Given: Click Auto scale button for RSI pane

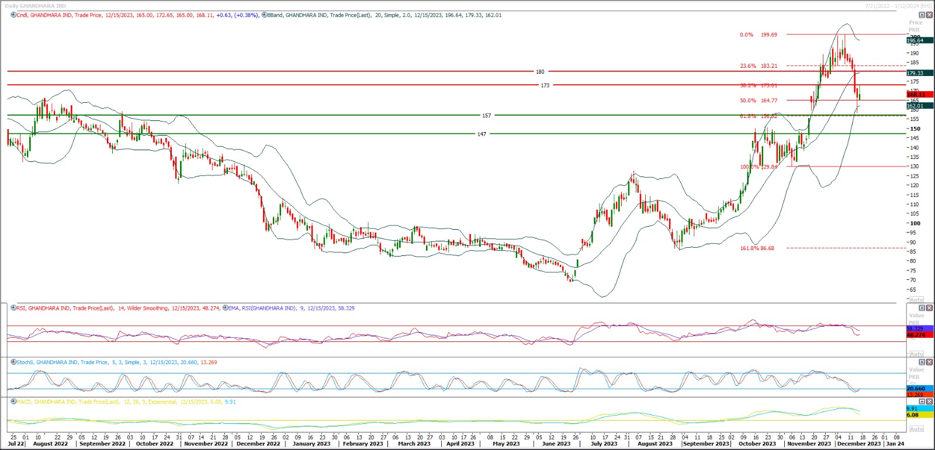Looking at the screenshot, I should 916,354.
